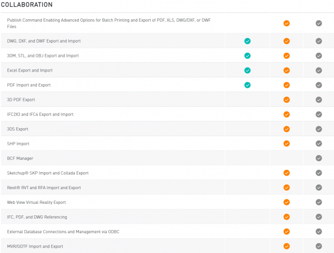Click teal checkmark for PDF Import and Export

tap(248, 85)
